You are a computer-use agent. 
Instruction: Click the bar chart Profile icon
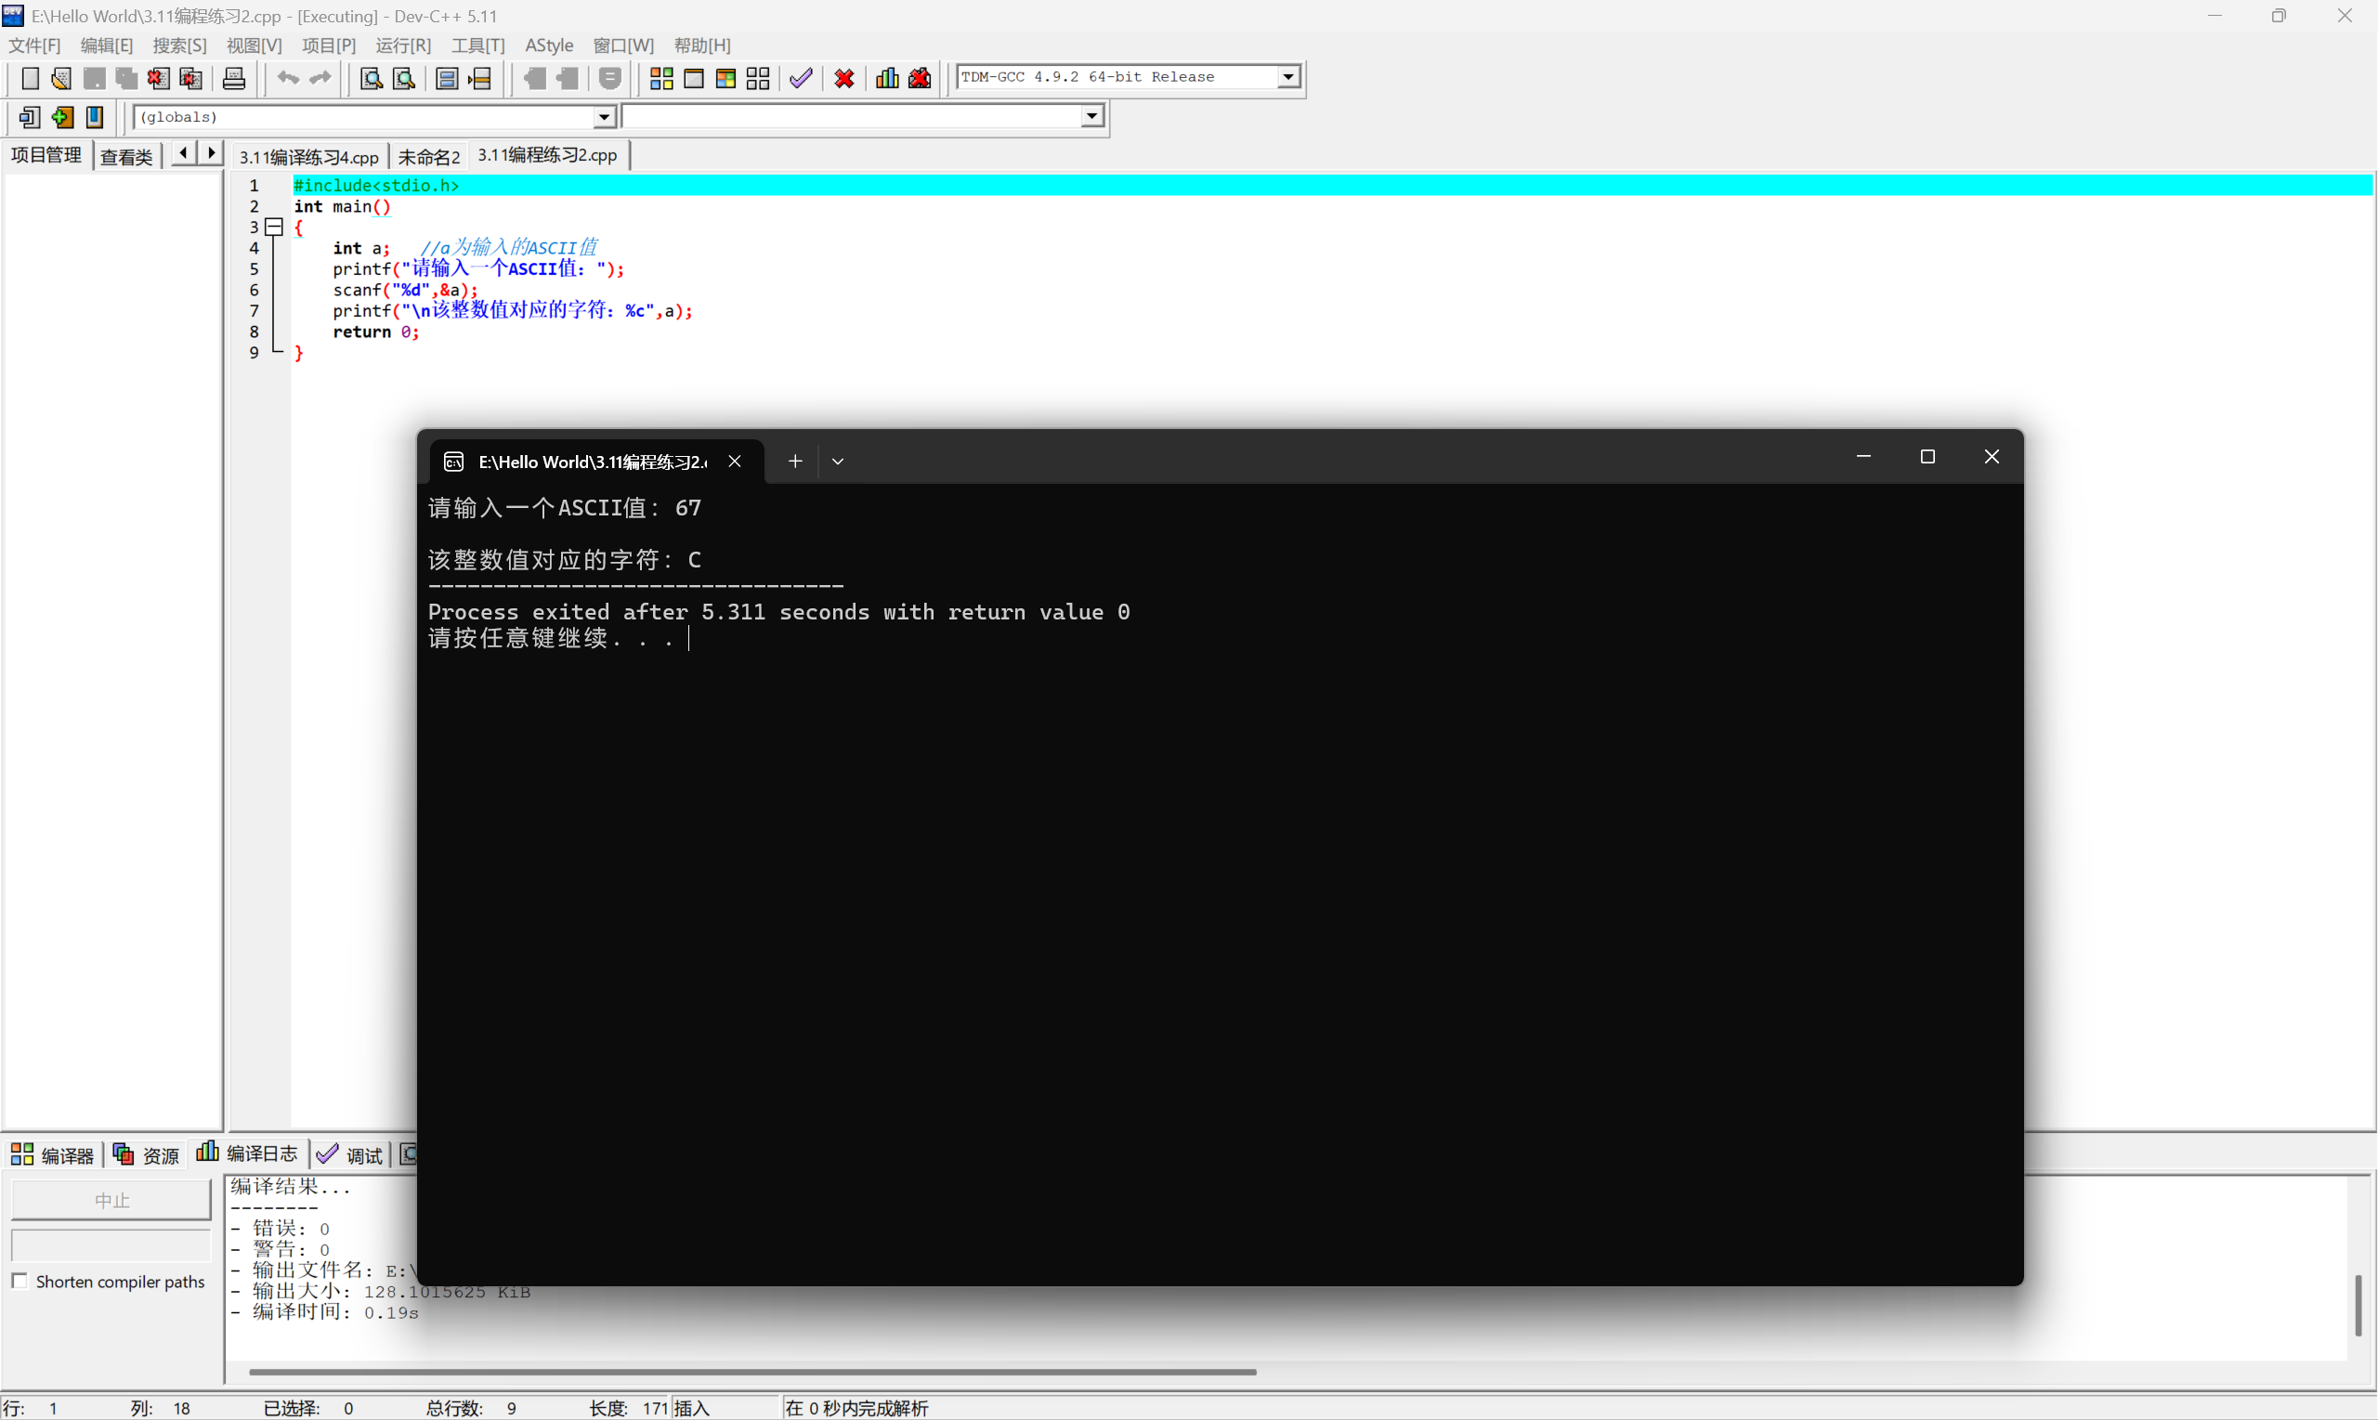887,78
